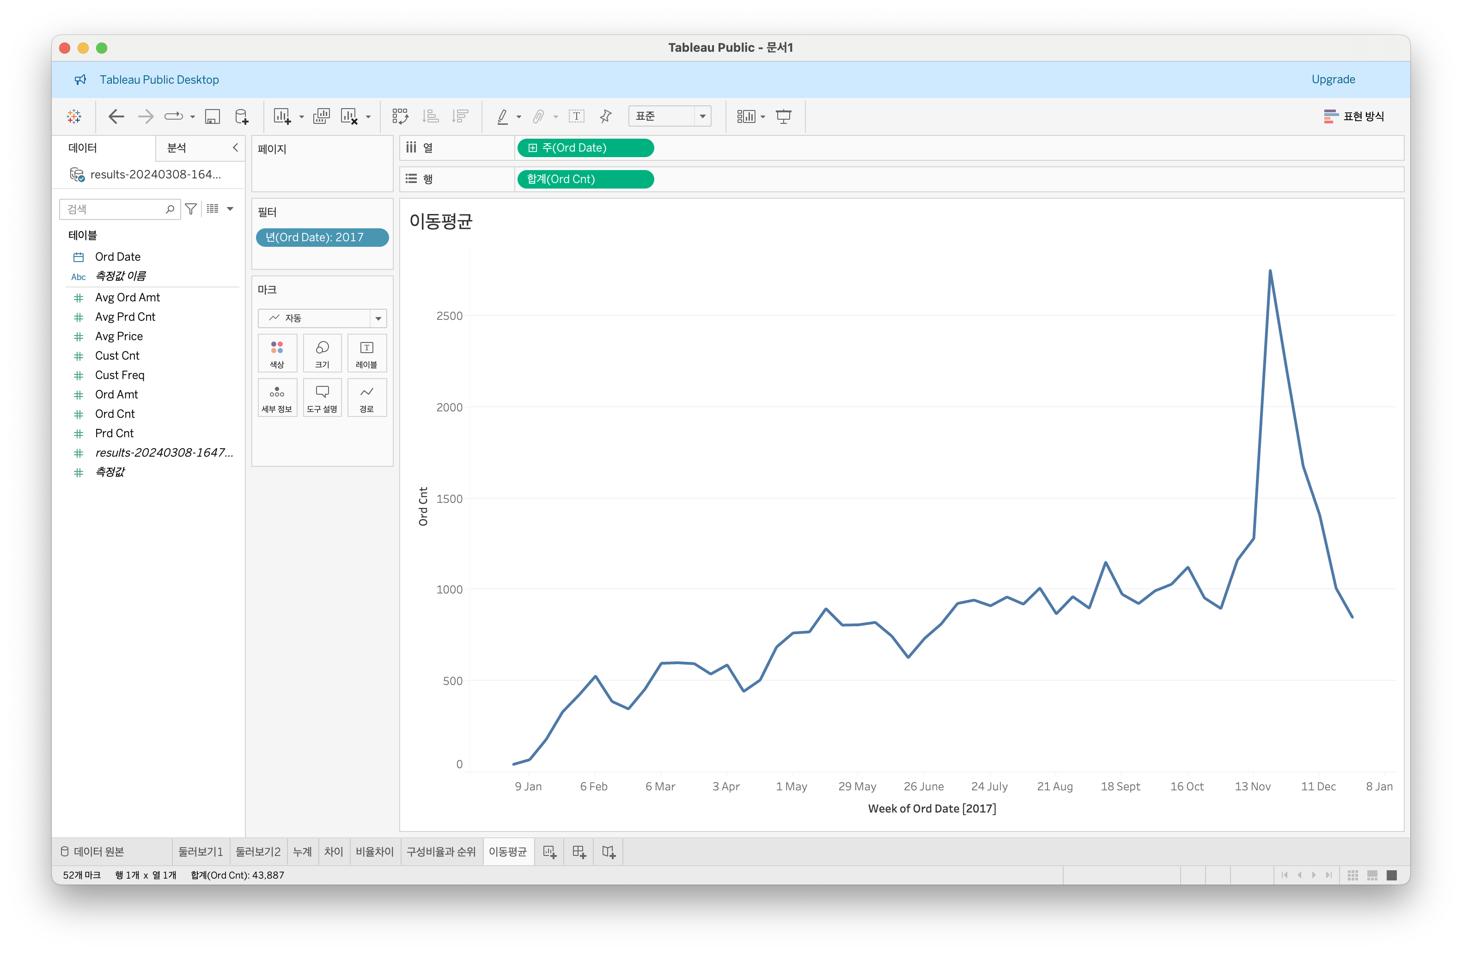Open the 누계 worksheet tab
1462x953 pixels.
[302, 852]
